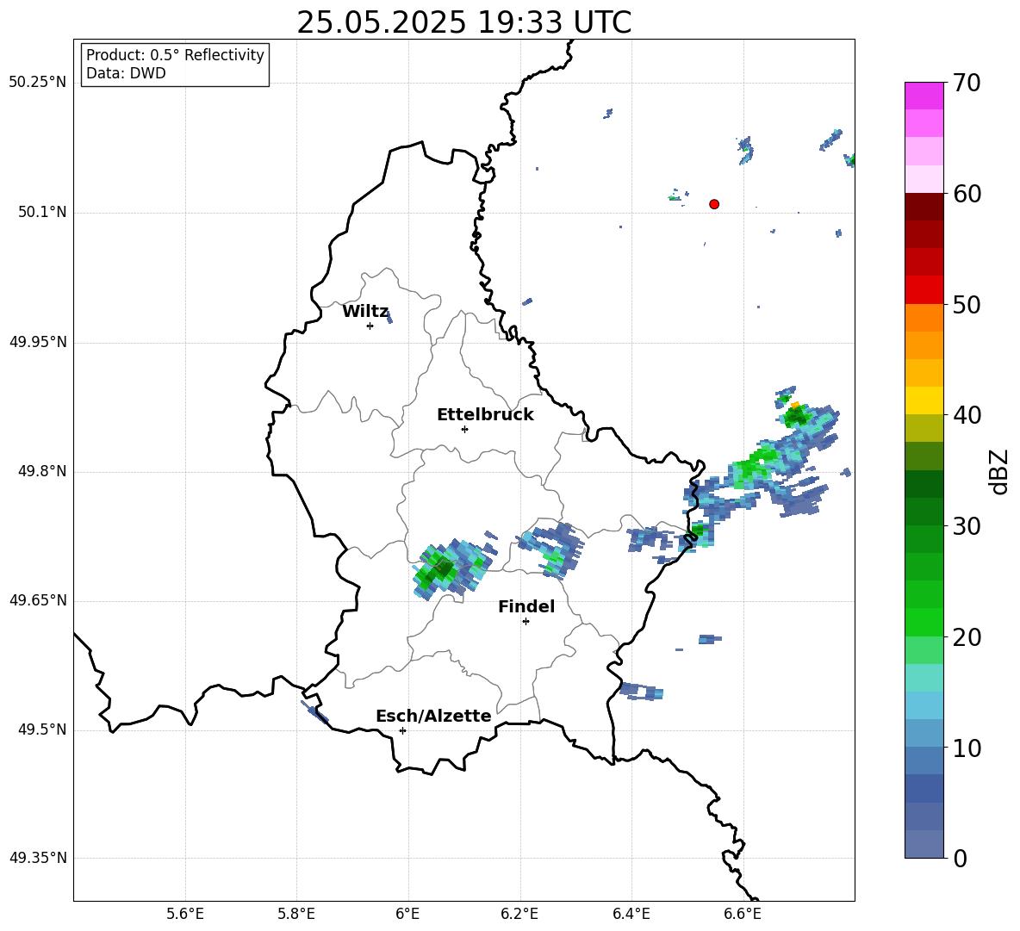Screen dimensions: 1020x931
Task: Click the 5.8°E longitude label
Action: tap(296, 914)
